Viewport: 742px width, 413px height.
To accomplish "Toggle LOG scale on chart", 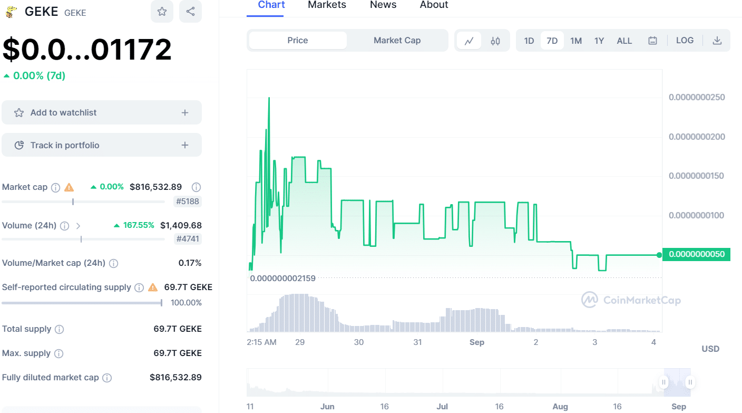I will (685, 41).
